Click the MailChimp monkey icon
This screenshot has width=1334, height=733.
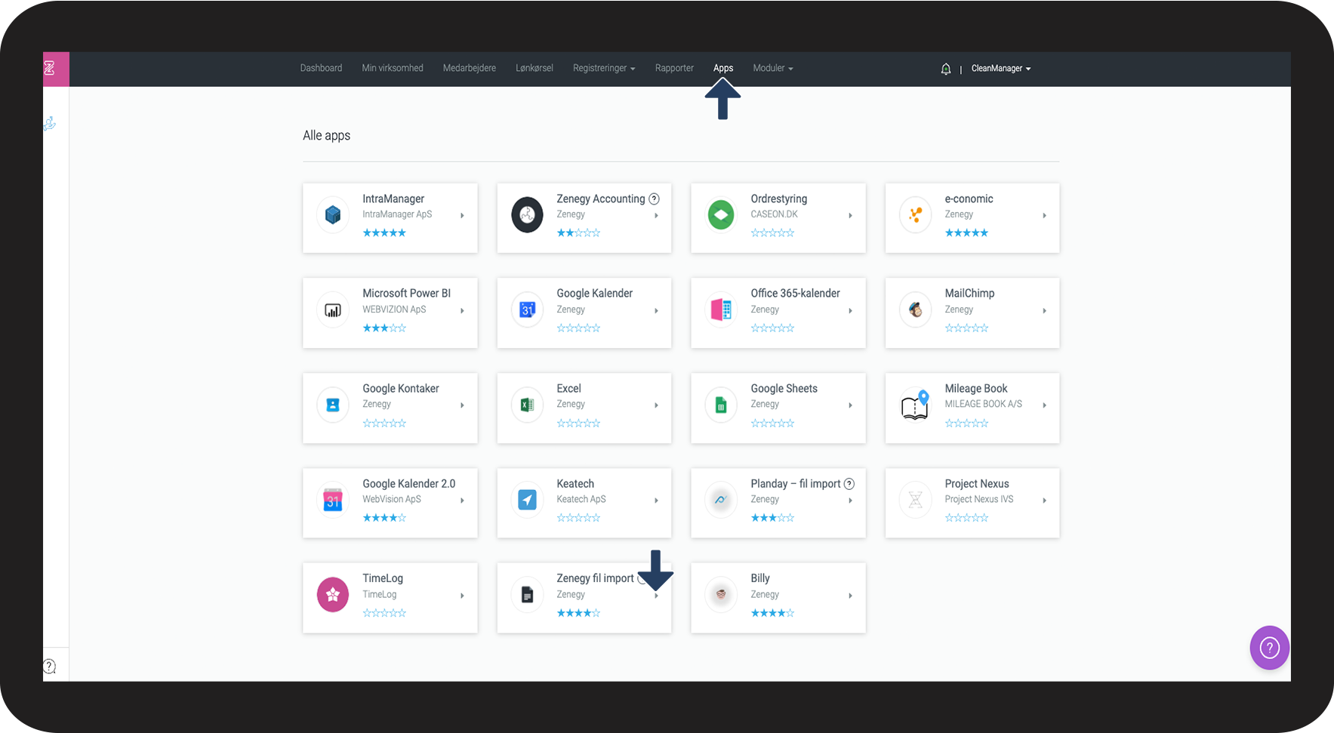pos(915,310)
